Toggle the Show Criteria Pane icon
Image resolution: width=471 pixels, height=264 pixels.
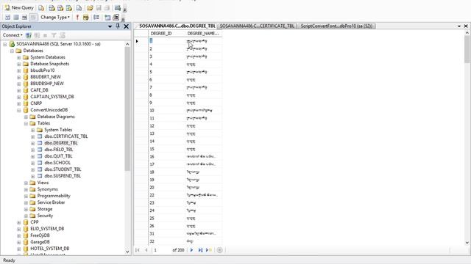click(x=16, y=18)
